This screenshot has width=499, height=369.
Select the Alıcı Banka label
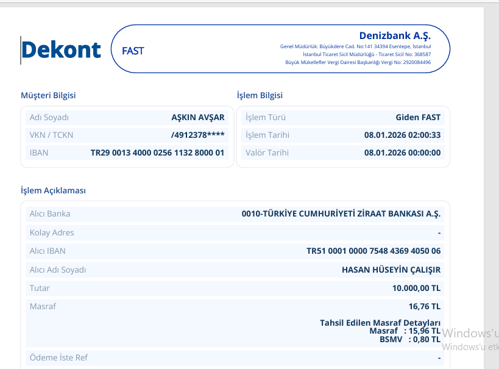click(50, 214)
